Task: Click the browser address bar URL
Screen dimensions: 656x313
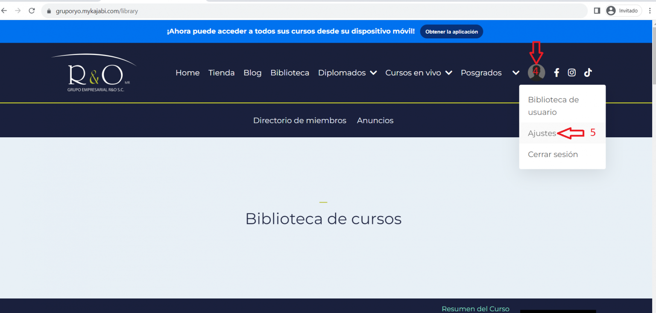Action: (x=97, y=11)
